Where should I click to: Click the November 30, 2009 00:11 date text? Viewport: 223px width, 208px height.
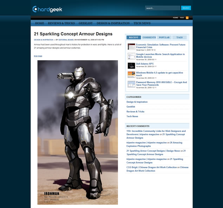tap(146, 60)
